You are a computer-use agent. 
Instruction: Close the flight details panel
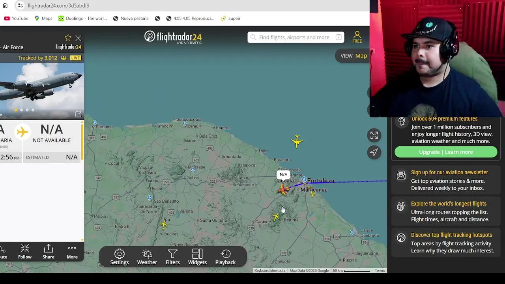78,38
